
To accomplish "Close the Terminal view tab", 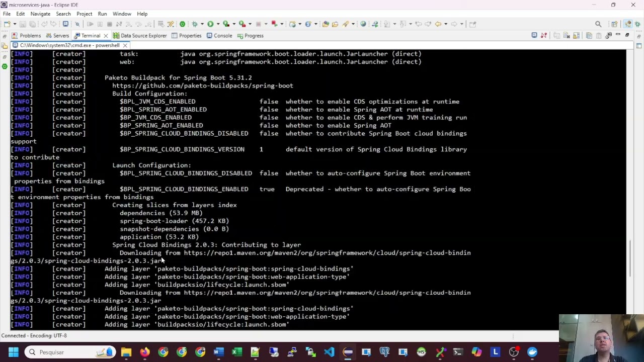I will [x=106, y=36].
